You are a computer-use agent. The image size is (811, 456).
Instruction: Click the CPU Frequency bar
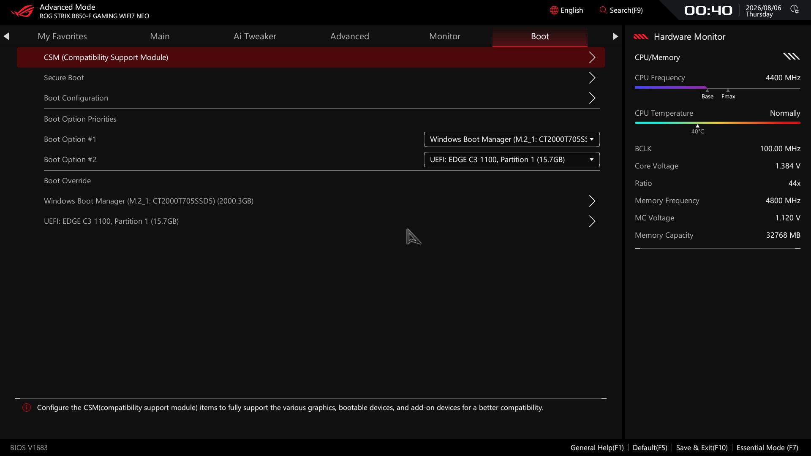[x=717, y=88]
